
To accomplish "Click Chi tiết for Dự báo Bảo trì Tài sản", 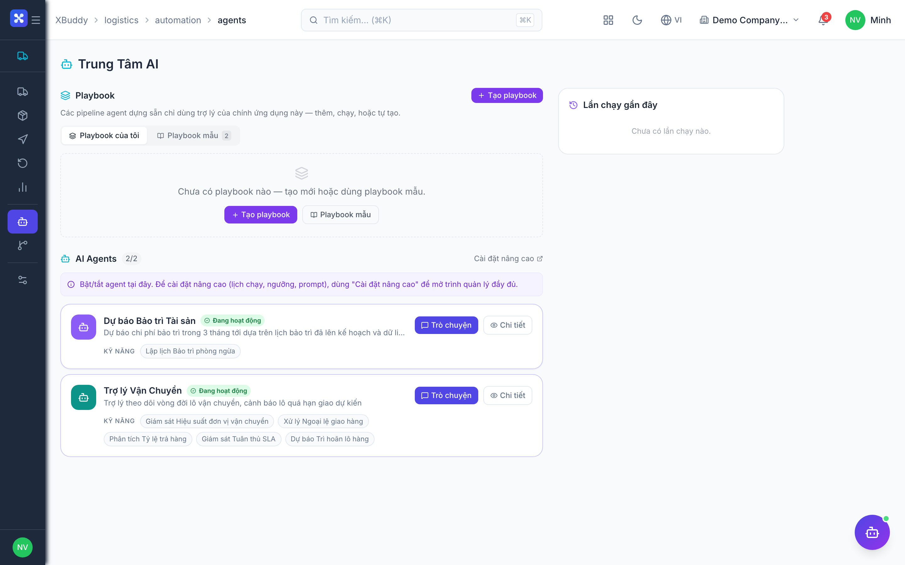I will [x=507, y=325].
